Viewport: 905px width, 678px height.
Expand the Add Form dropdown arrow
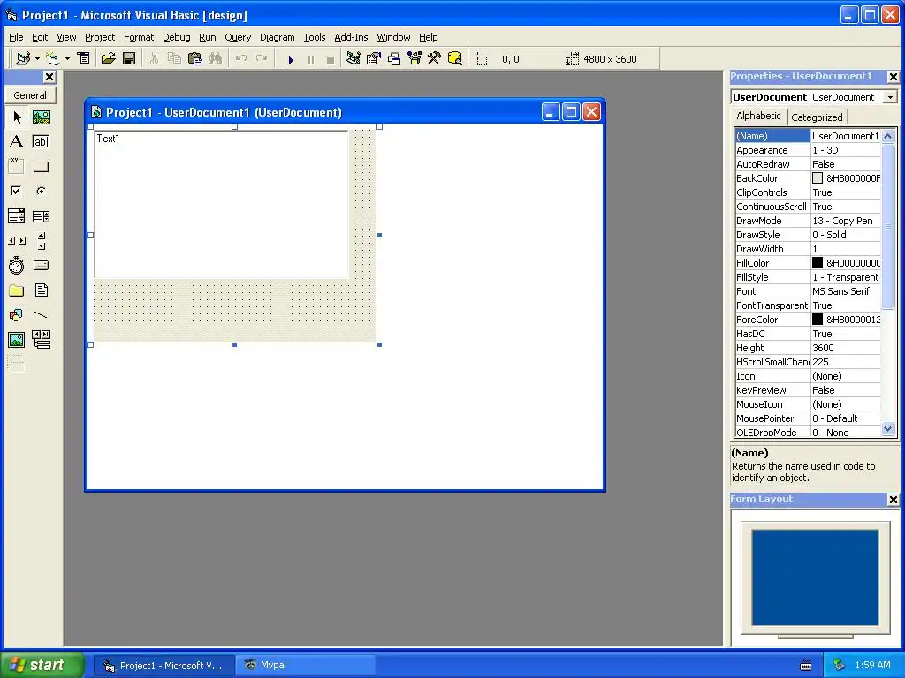click(x=67, y=59)
